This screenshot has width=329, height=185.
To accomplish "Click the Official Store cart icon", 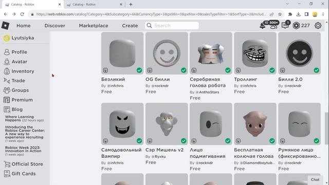I will point(7,164).
